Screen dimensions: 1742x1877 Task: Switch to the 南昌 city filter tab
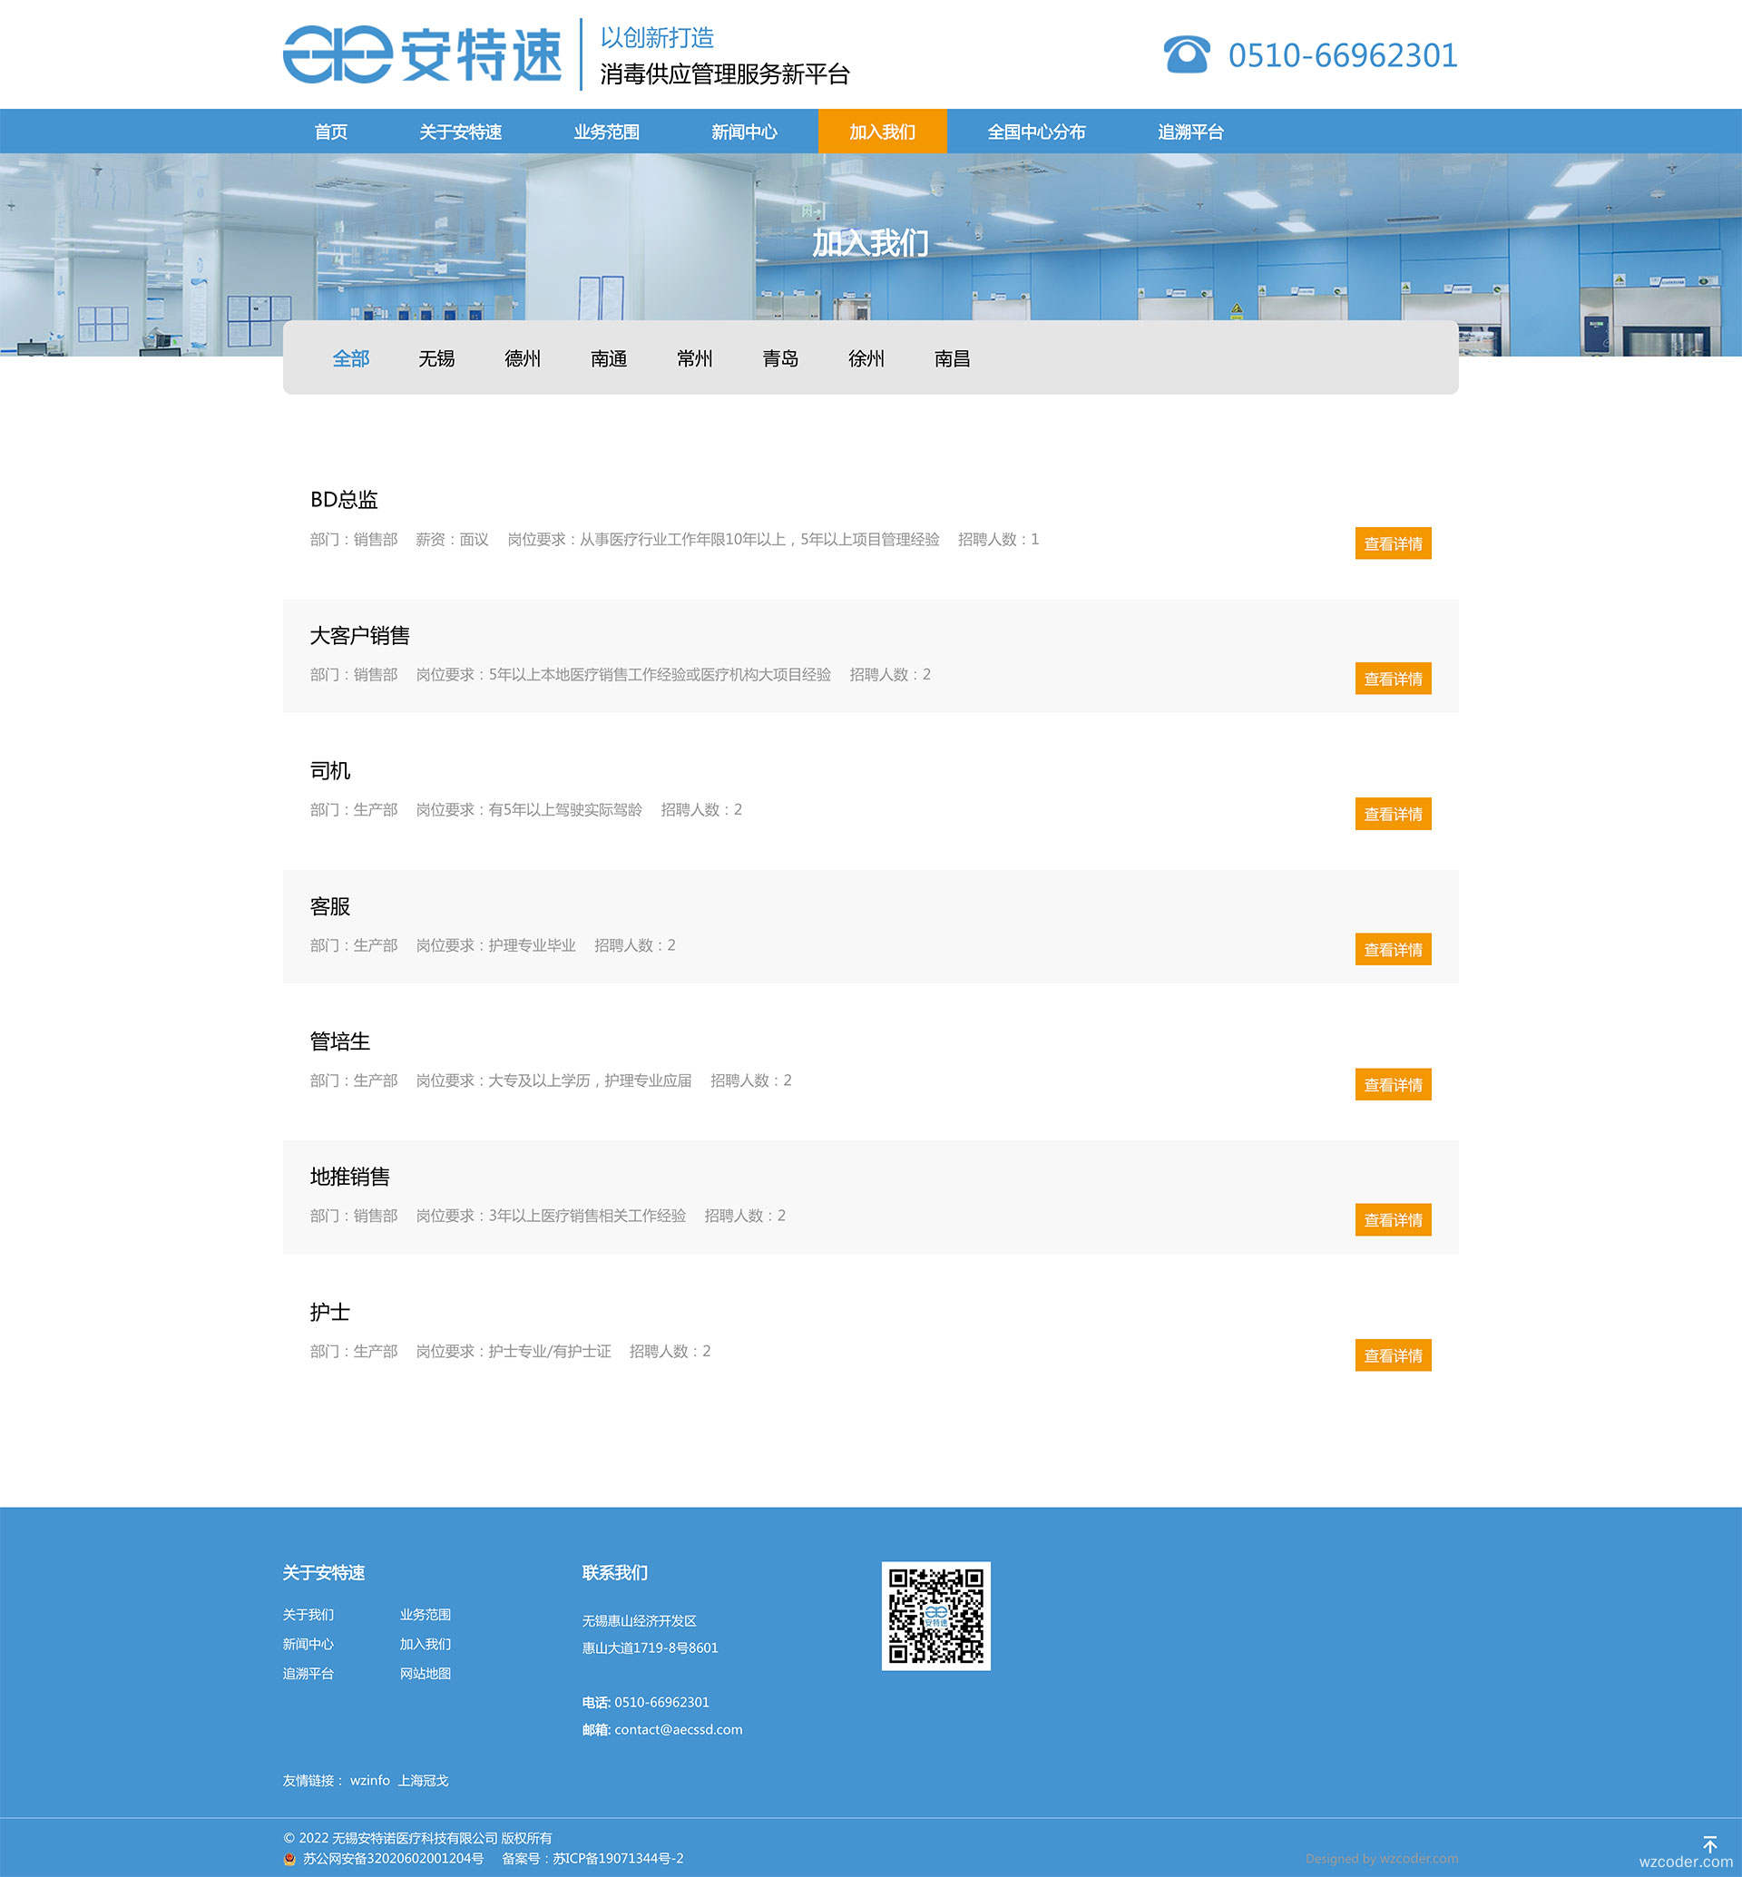(952, 358)
